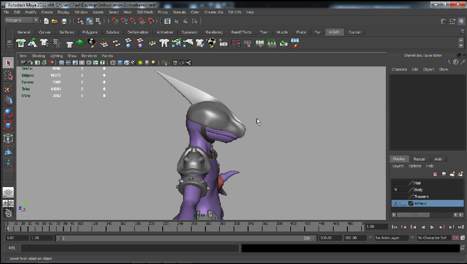
Task: Play the animation forwards
Action: pos(432,227)
